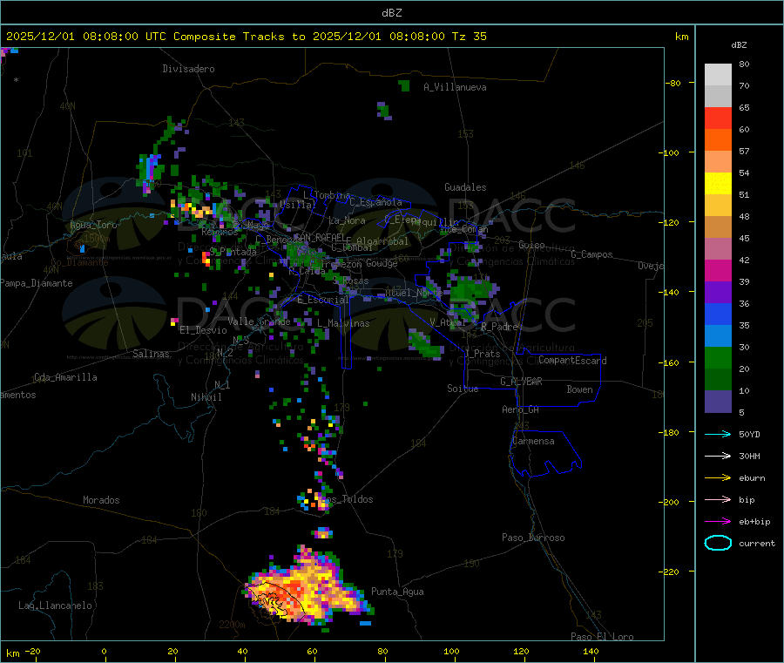Screen dimensions: 784x663
Task: Click the 54 dBZ yellow color swatch
Action: click(x=718, y=184)
